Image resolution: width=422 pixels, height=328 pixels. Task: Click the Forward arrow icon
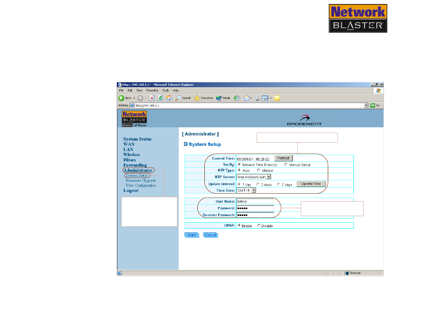tap(140, 98)
